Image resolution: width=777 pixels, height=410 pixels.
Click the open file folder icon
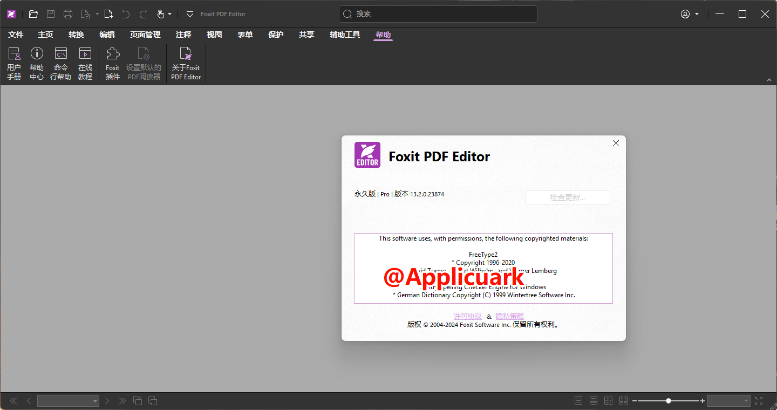[x=33, y=14]
